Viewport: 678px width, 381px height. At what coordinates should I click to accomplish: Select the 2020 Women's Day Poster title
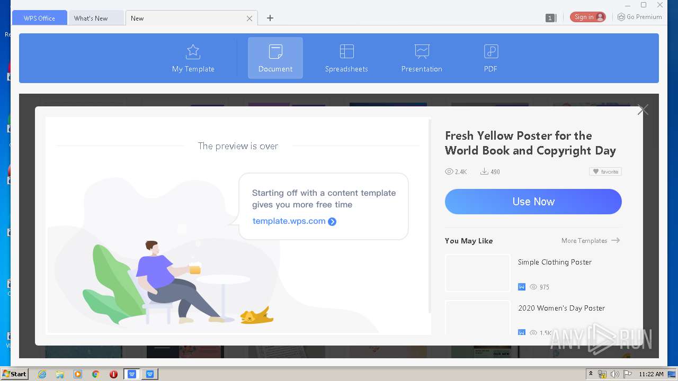point(561,308)
